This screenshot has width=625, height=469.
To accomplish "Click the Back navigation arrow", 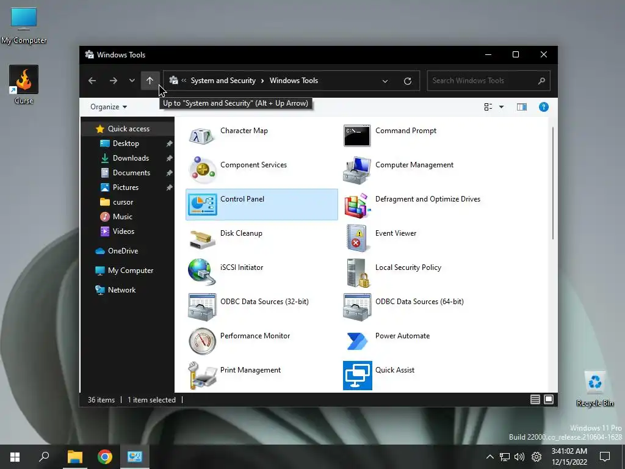I will point(92,81).
